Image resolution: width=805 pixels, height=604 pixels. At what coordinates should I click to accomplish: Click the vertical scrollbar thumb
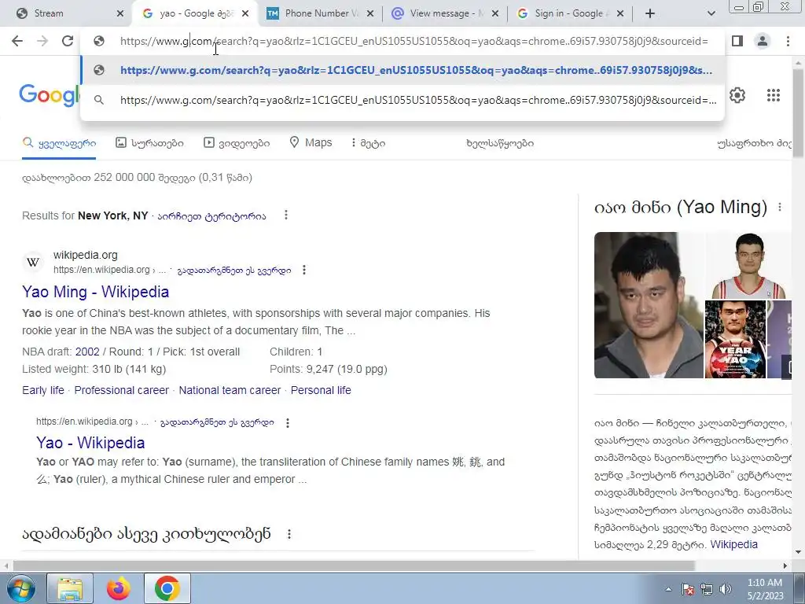pyautogui.click(x=798, y=113)
